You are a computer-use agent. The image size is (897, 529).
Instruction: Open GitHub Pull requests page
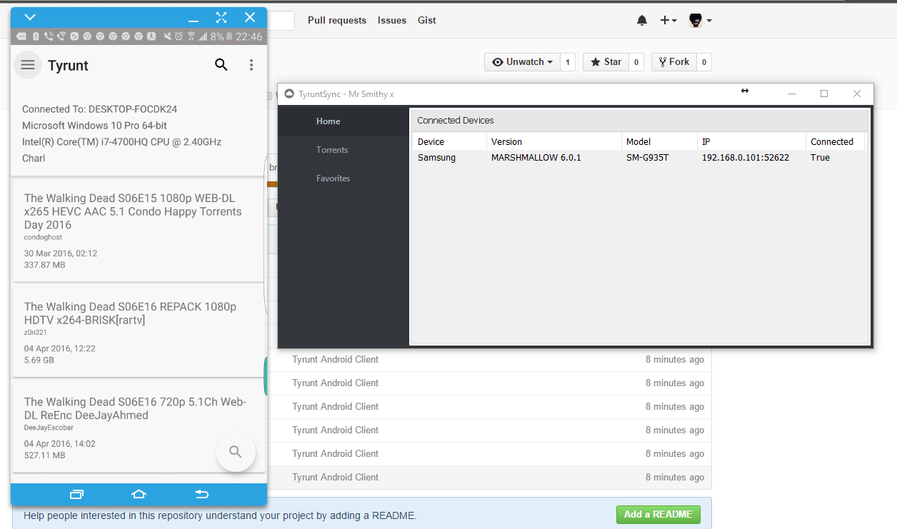click(x=337, y=21)
